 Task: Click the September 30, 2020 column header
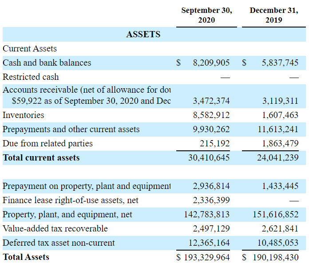coord(206,15)
